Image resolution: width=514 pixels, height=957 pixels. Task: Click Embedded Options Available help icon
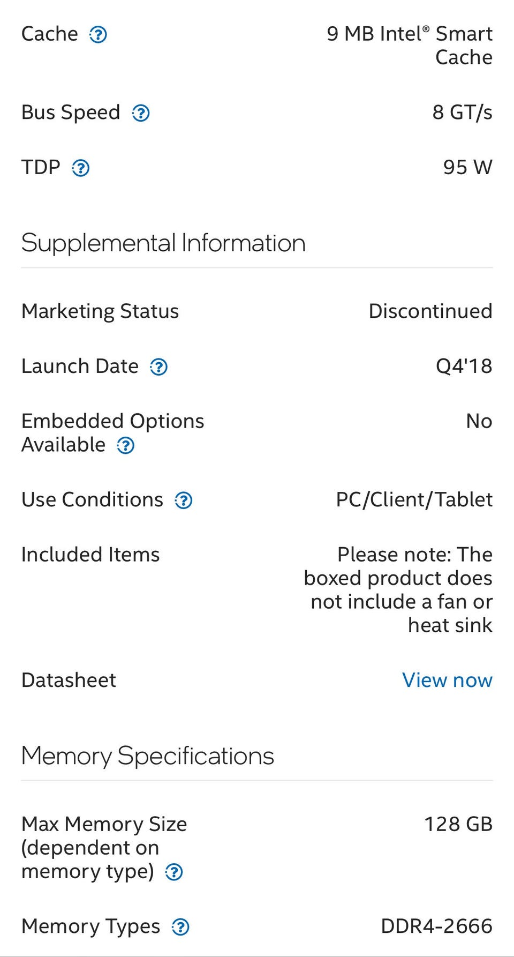click(x=126, y=445)
